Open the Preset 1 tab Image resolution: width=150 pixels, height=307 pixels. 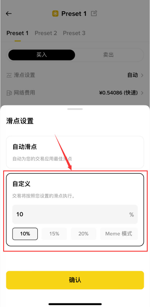17,33
